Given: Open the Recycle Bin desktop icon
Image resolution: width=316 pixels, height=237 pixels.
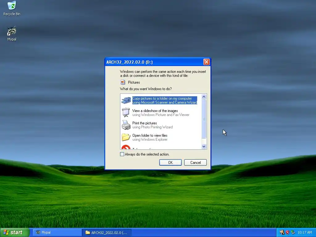Looking at the screenshot, I should 12,8.
